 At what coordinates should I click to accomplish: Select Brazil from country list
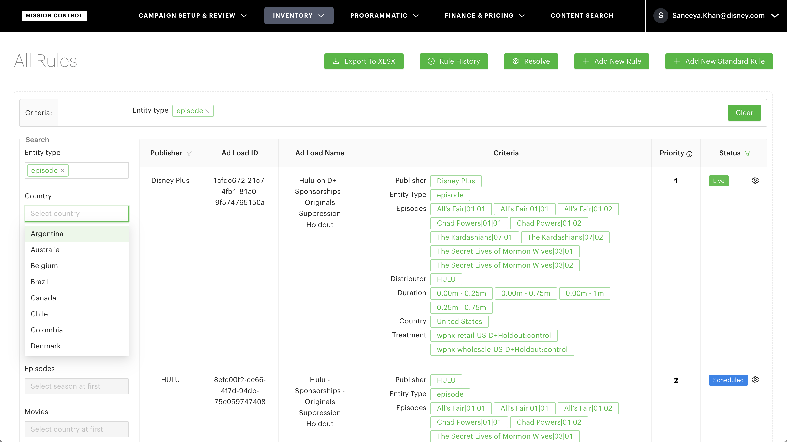(x=77, y=282)
